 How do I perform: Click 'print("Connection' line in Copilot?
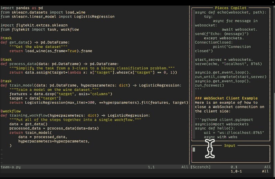[x=232, y=47]
